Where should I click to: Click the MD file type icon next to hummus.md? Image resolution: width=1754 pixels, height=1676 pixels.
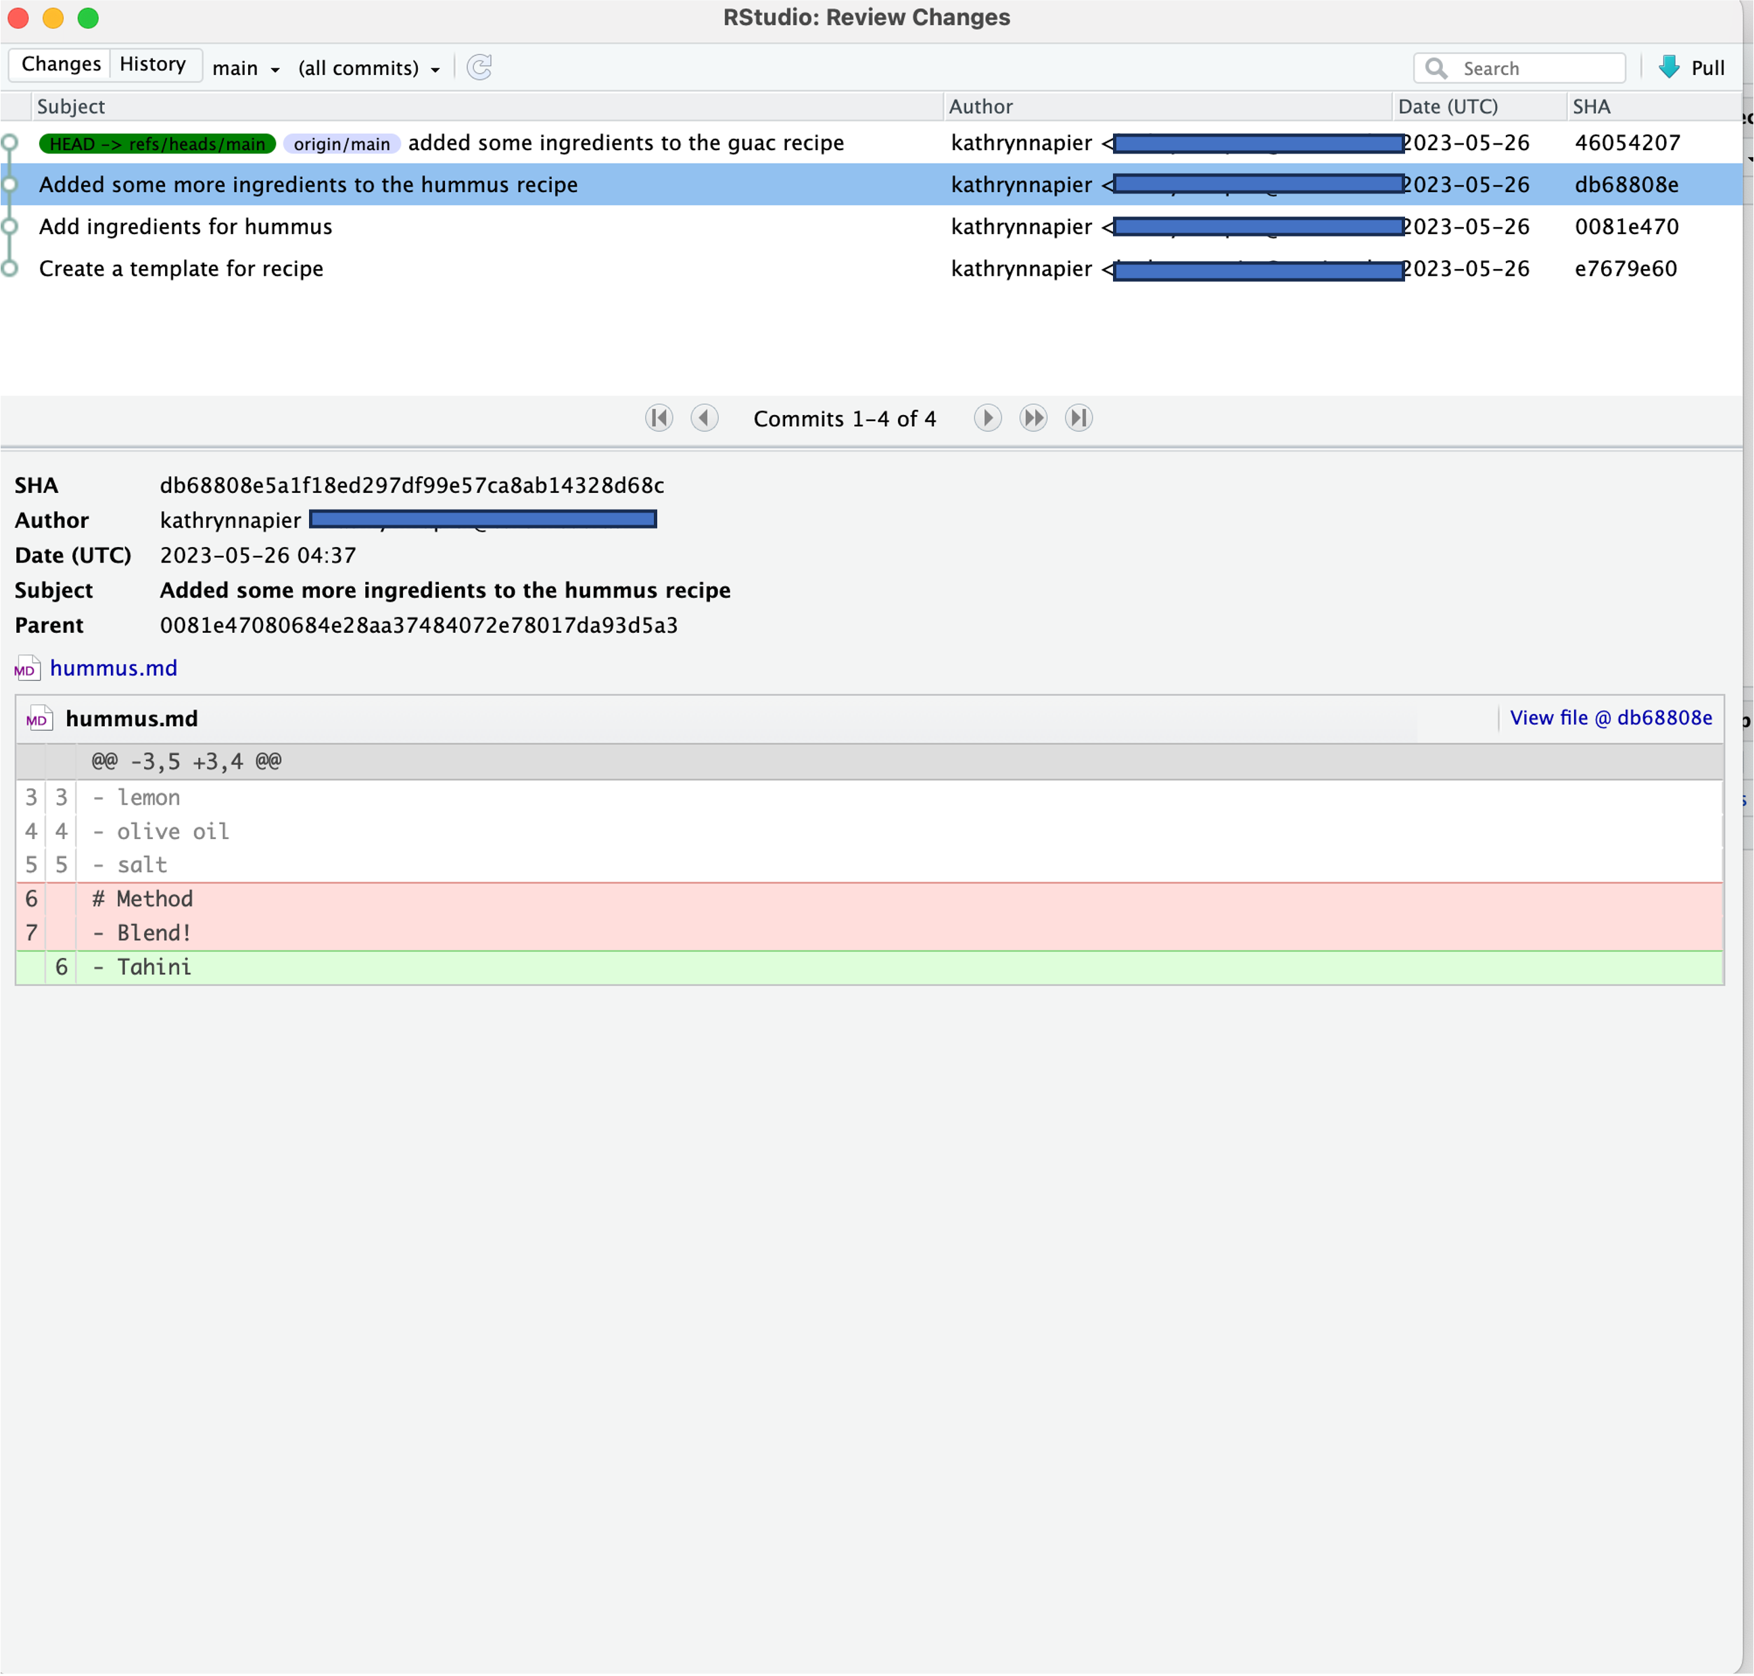[x=26, y=667]
